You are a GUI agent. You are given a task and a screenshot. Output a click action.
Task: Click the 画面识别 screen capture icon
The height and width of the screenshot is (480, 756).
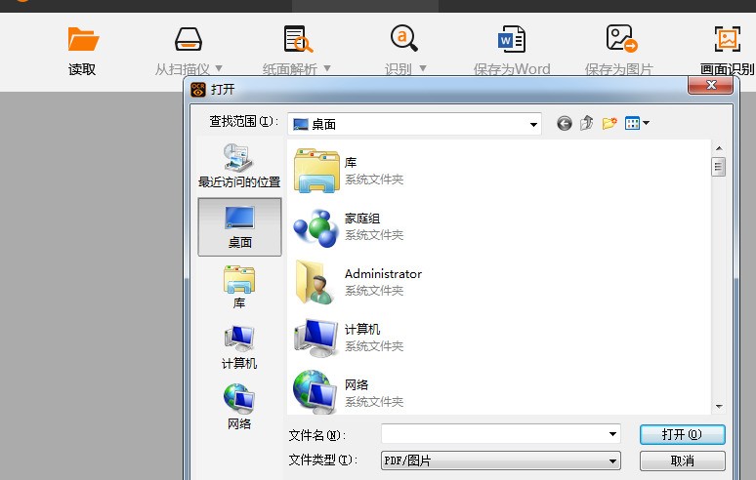click(727, 39)
